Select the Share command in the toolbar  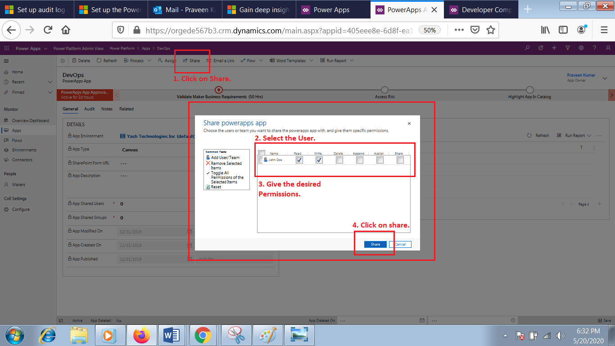tap(192, 60)
